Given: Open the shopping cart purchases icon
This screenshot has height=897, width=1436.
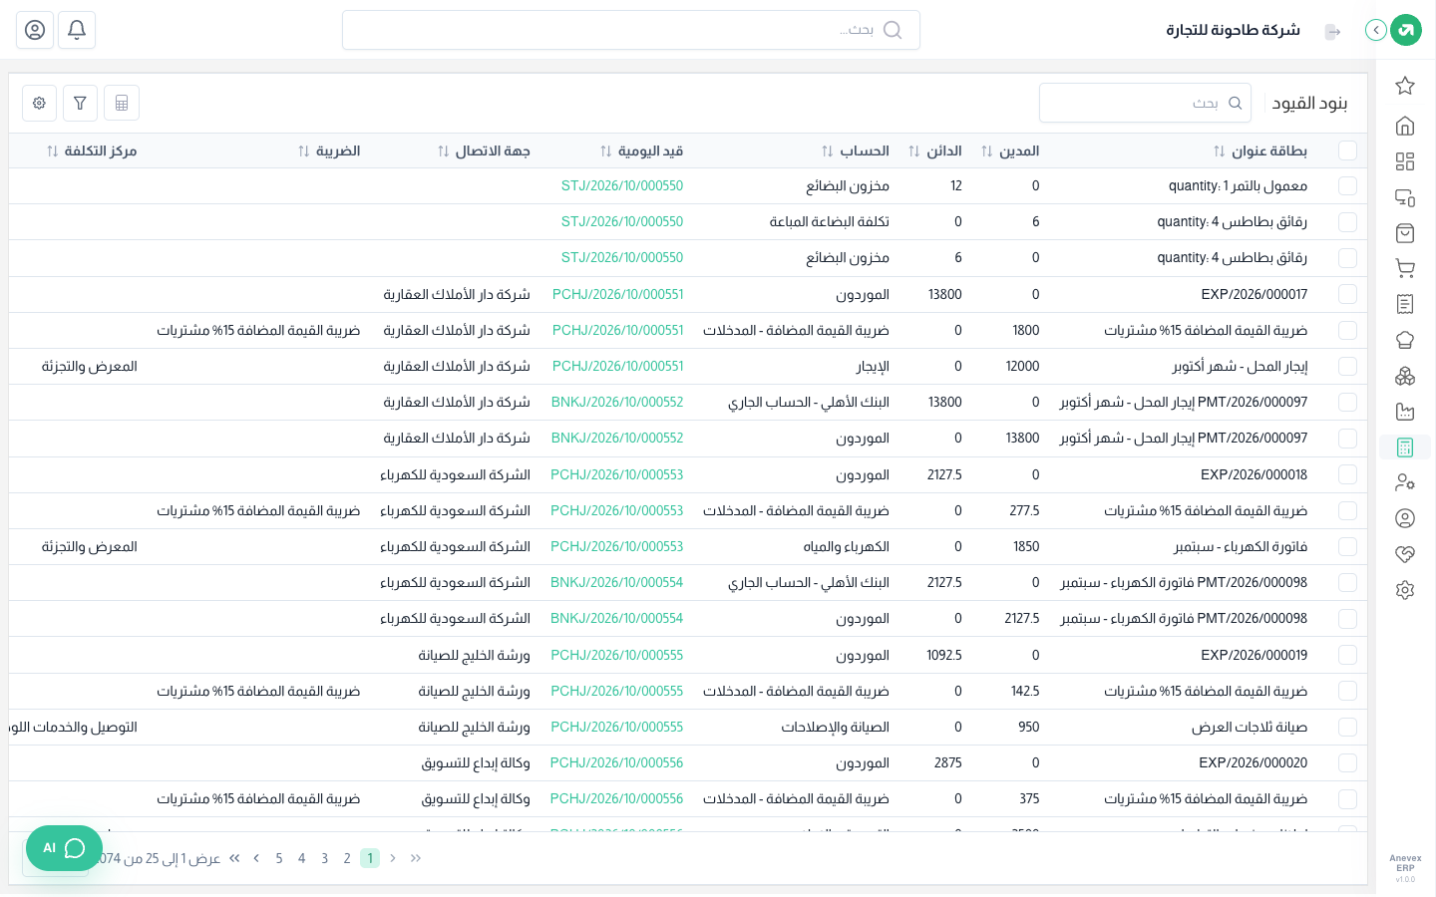Looking at the screenshot, I should click(x=1405, y=268).
